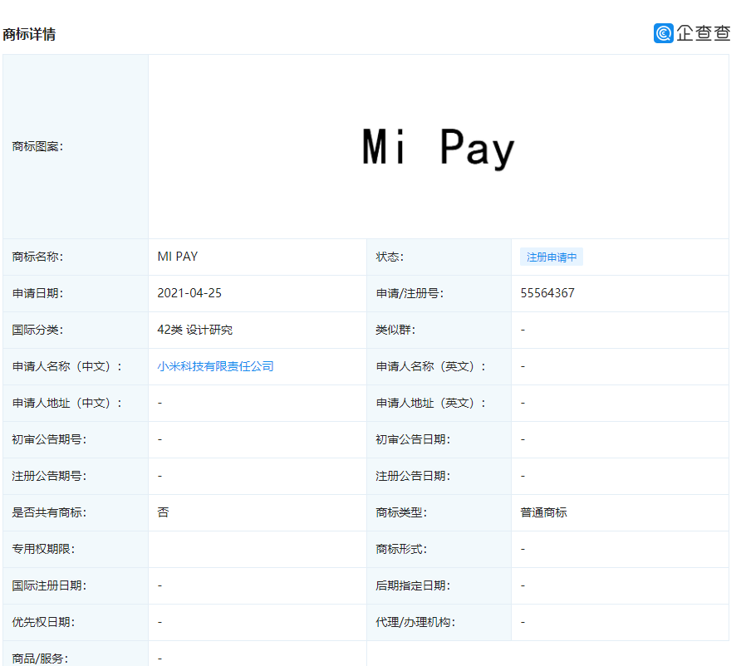The height and width of the screenshot is (666, 741).
Task: Click the 商品/服务 field label
Action: tap(40, 656)
